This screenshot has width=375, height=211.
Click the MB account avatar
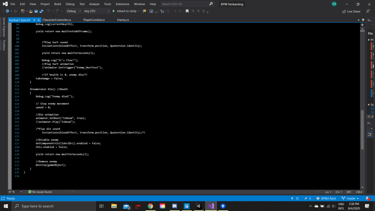pyautogui.click(x=334, y=4)
